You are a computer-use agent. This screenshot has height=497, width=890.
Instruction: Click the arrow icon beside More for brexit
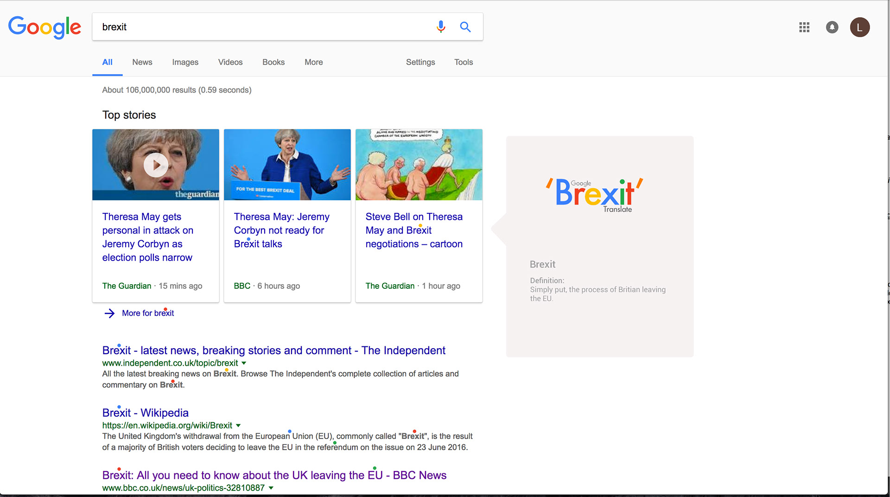tap(109, 313)
